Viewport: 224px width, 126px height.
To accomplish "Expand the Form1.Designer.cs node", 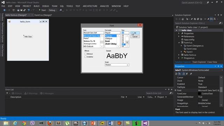I will pyautogui.click(x=182, y=46).
